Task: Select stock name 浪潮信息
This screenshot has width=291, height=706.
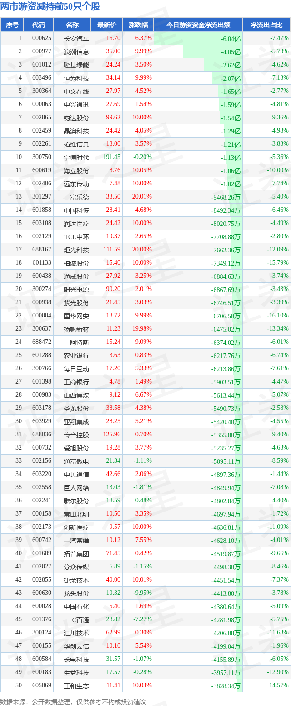Action: [x=76, y=52]
